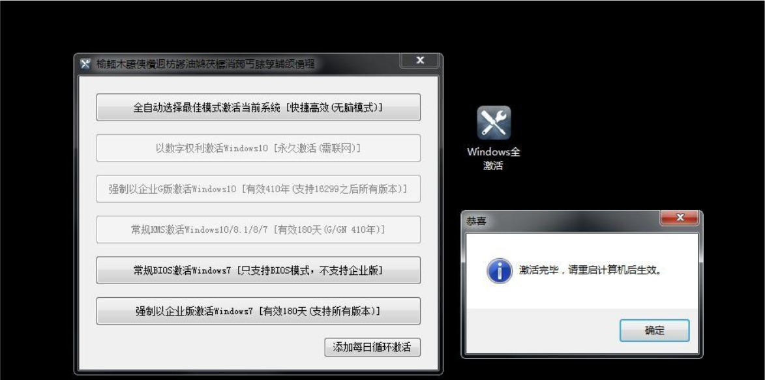Select "强制以企业G版激活Windows10" option
765x380 pixels.
point(258,189)
